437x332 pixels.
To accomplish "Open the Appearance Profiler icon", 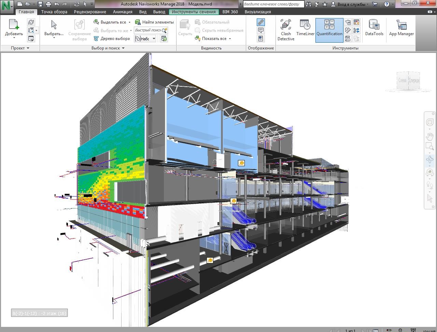I will 356,22.
